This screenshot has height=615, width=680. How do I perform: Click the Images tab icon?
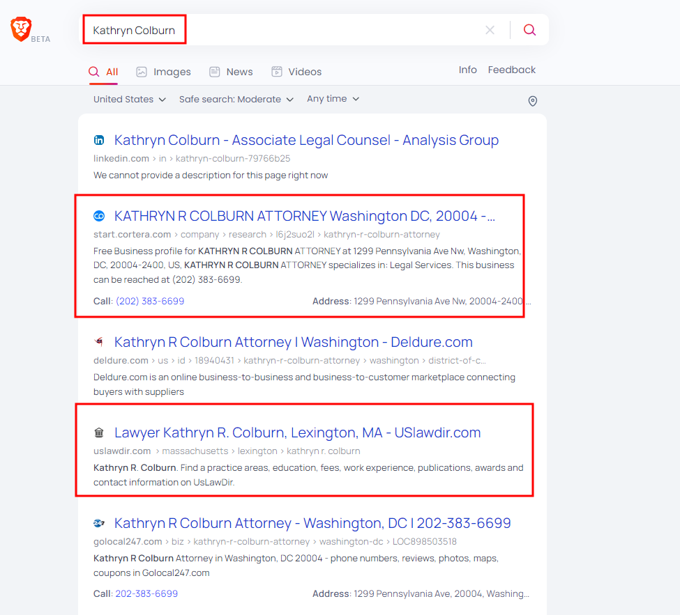click(x=142, y=72)
